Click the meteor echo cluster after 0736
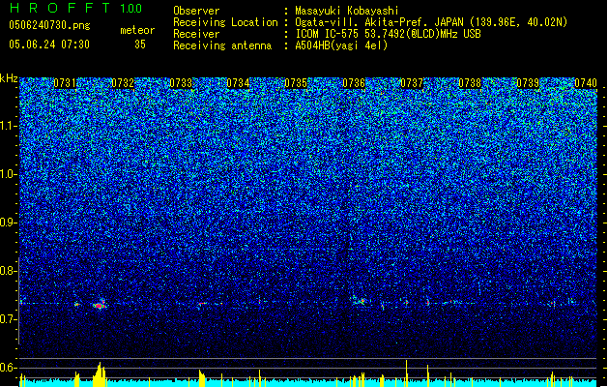Image resolution: width=608 pixels, height=387 pixels. [x=359, y=300]
